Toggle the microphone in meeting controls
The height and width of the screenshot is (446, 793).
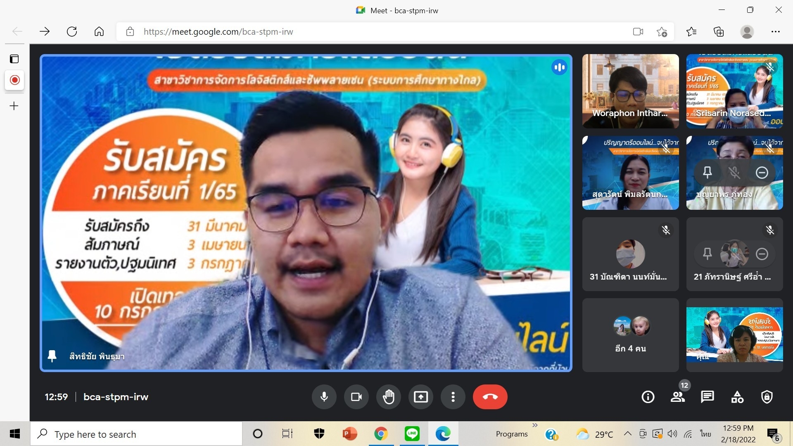(324, 397)
